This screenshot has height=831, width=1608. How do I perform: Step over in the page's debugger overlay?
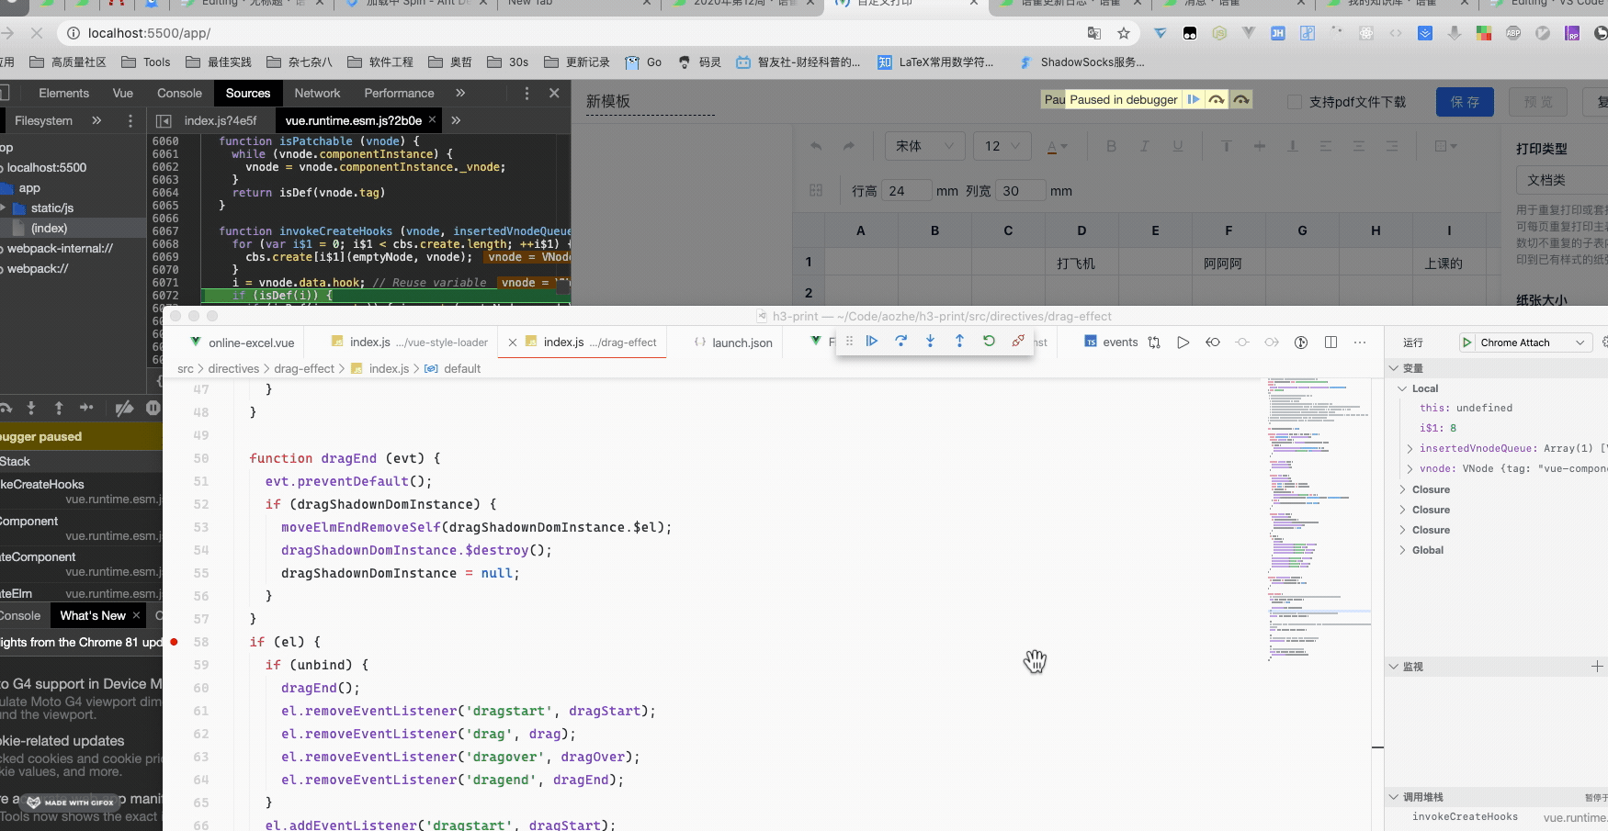tap(1217, 99)
